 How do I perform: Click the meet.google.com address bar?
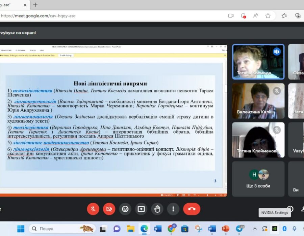[x=101, y=16]
